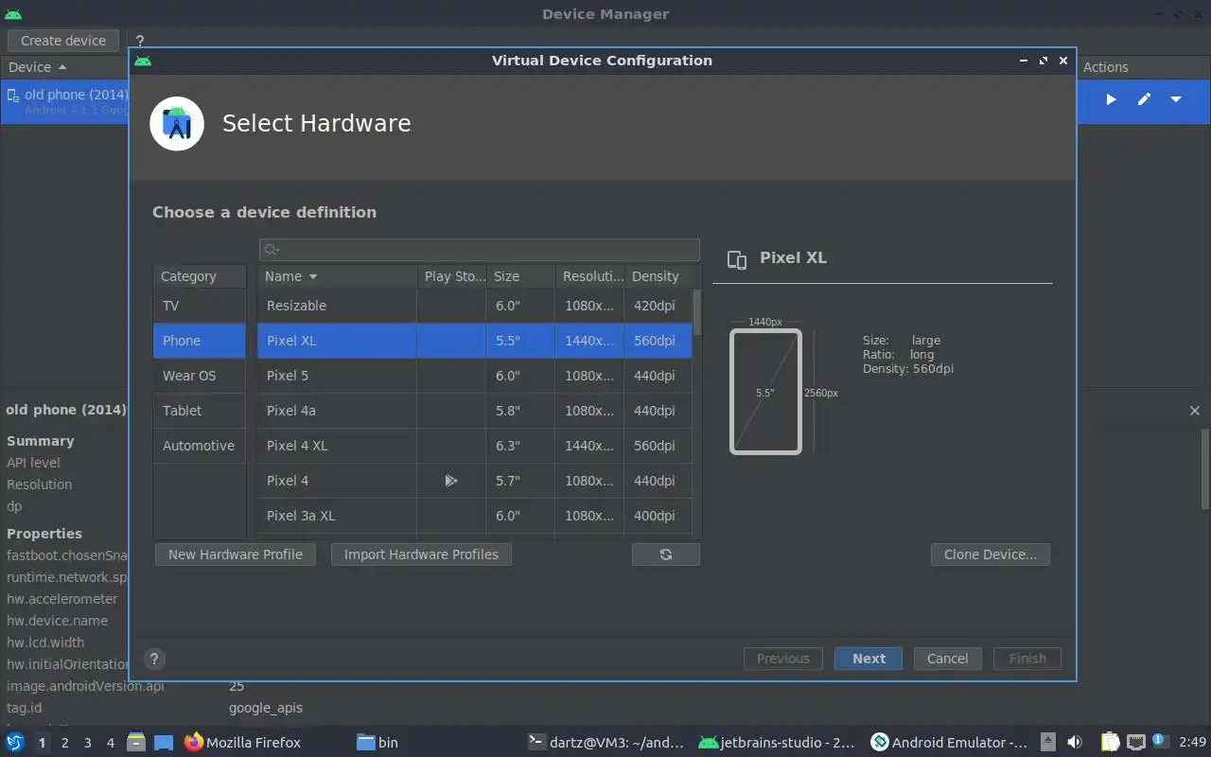Sort device list by Name column
Viewport: 1211px width, 757px height.
click(338, 276)
